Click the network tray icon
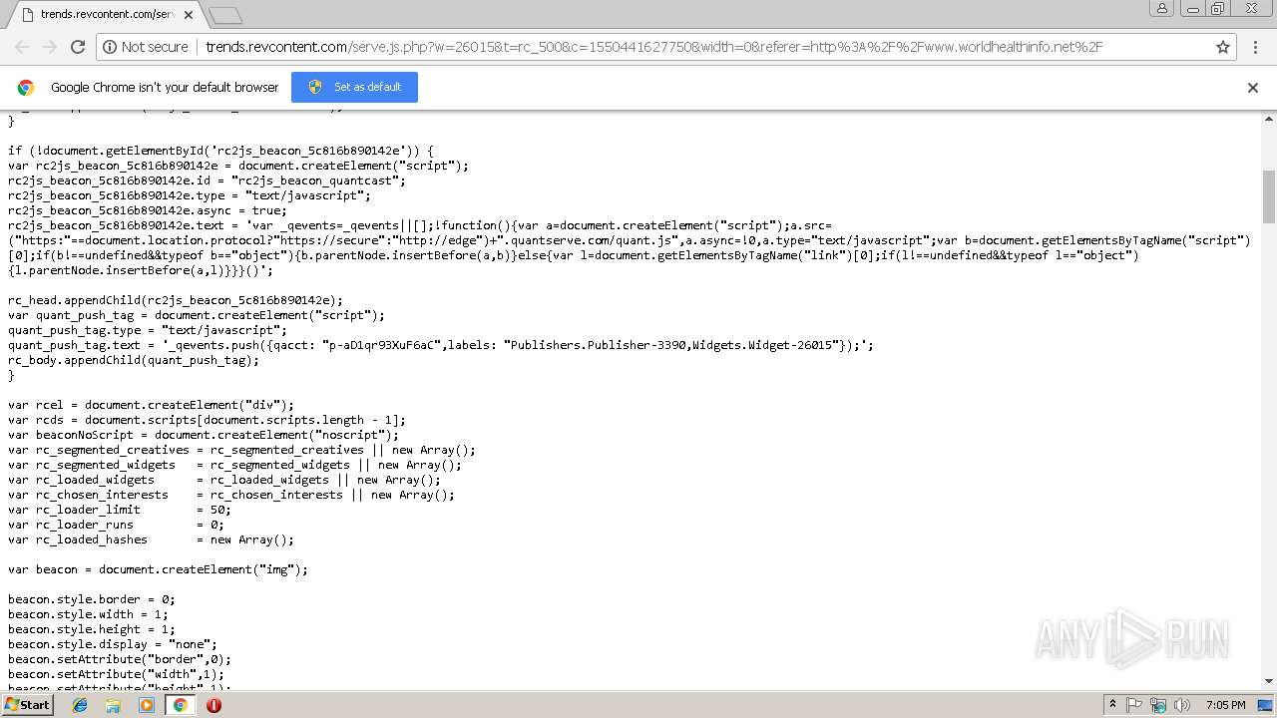1277x718 pixels. tap(1157, 705)
